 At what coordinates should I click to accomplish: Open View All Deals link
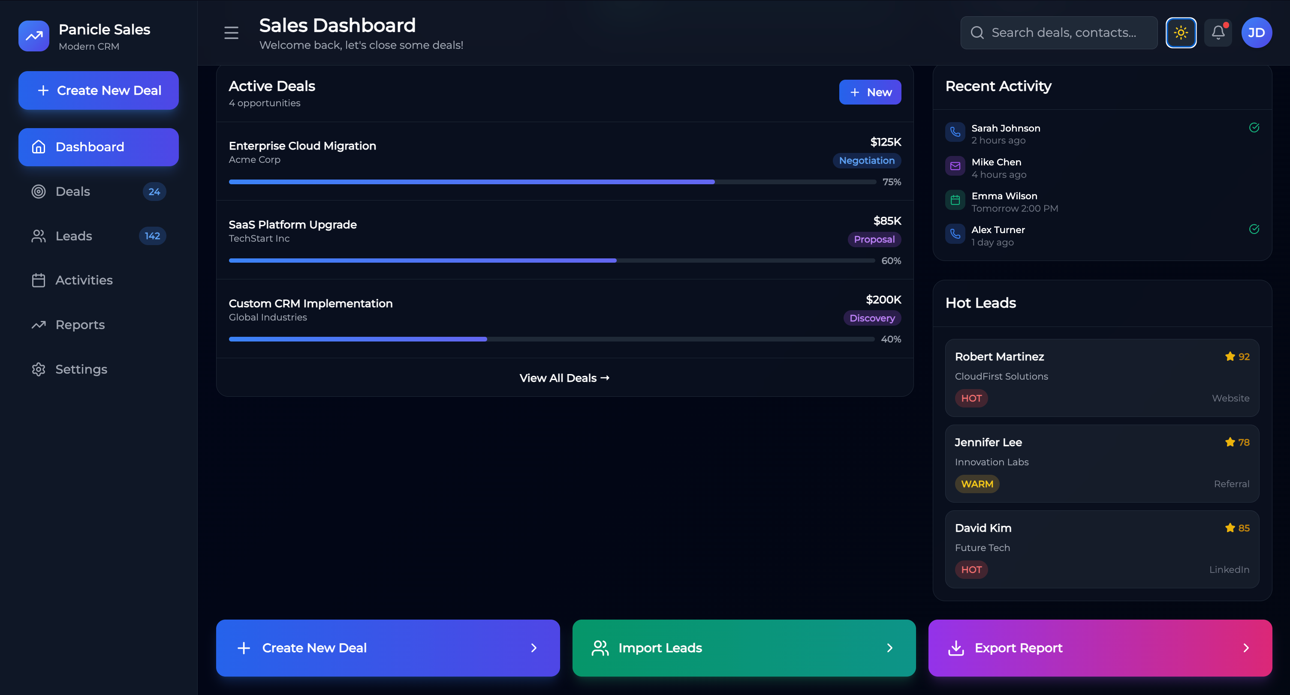click(564, 378)
